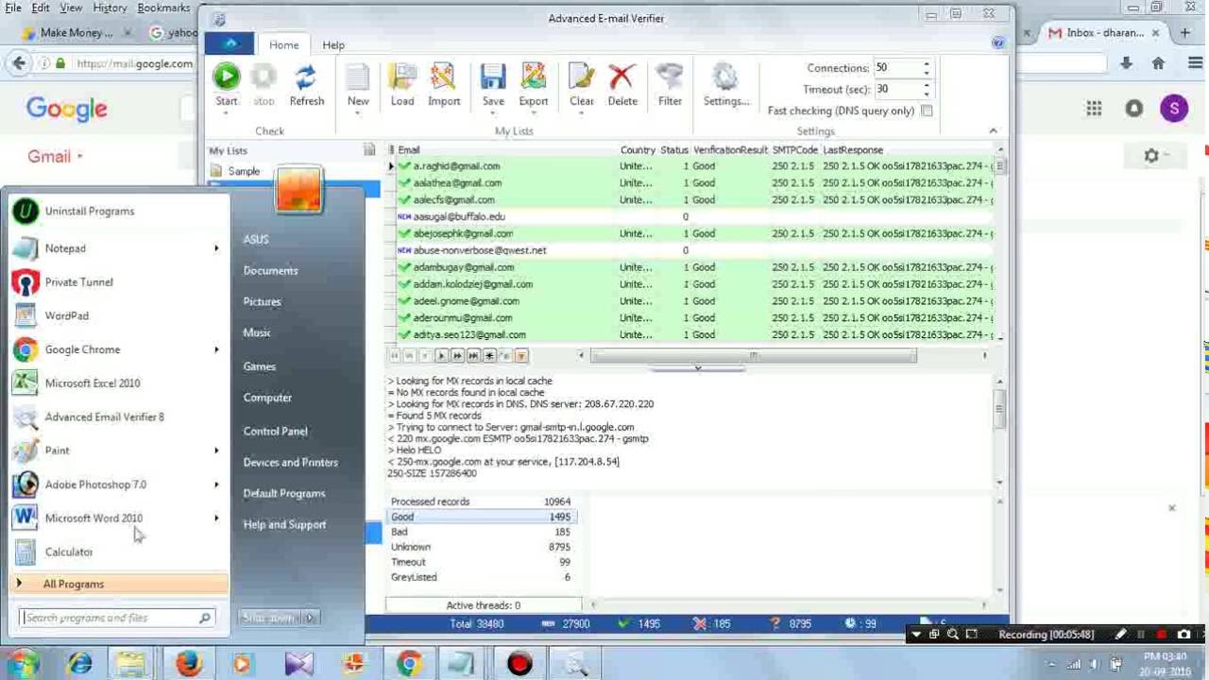Click the red record icon on the taskbar
This screenshot has height=680, width=1209.
tap(519, 664)
